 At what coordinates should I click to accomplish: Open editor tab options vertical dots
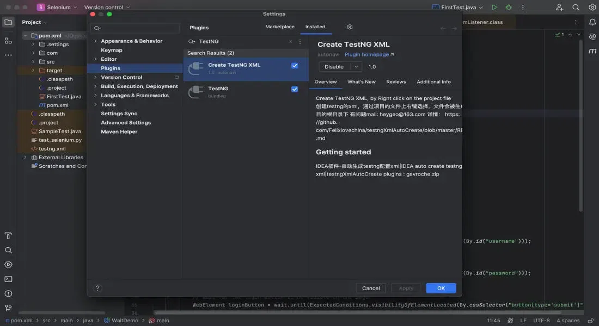pos(576,22)
